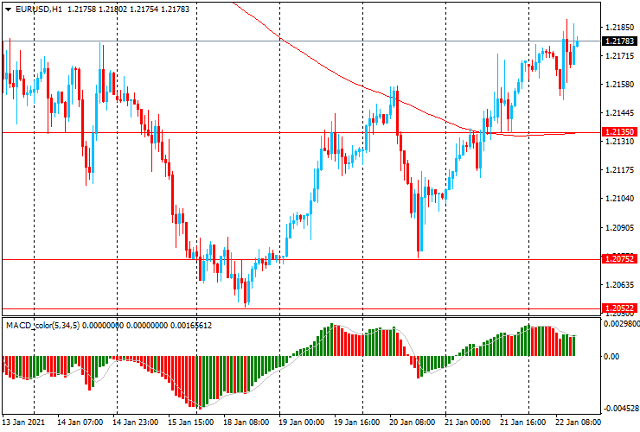
Task: Select the 1.21350 red level price label
Action: [619, 132]
